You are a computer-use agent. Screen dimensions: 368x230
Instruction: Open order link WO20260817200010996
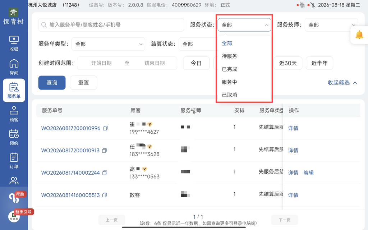point(71,128)
